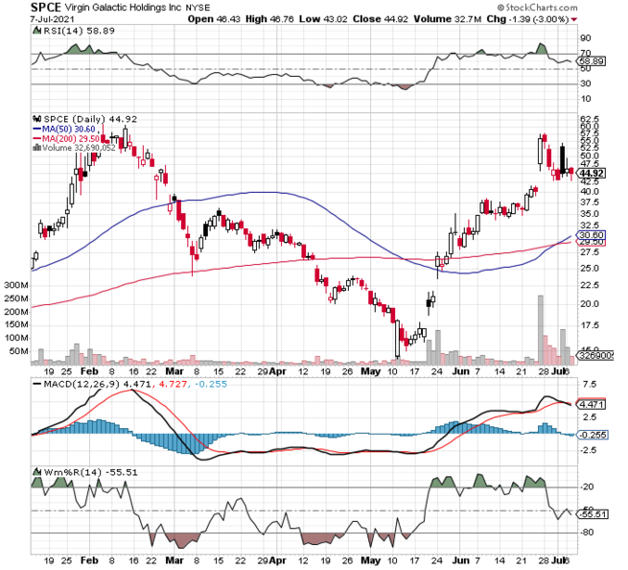Click the SPCE (Daily) candlestick legend icon
The width and height of the screenshot is (628, 570).
[37, 119]
